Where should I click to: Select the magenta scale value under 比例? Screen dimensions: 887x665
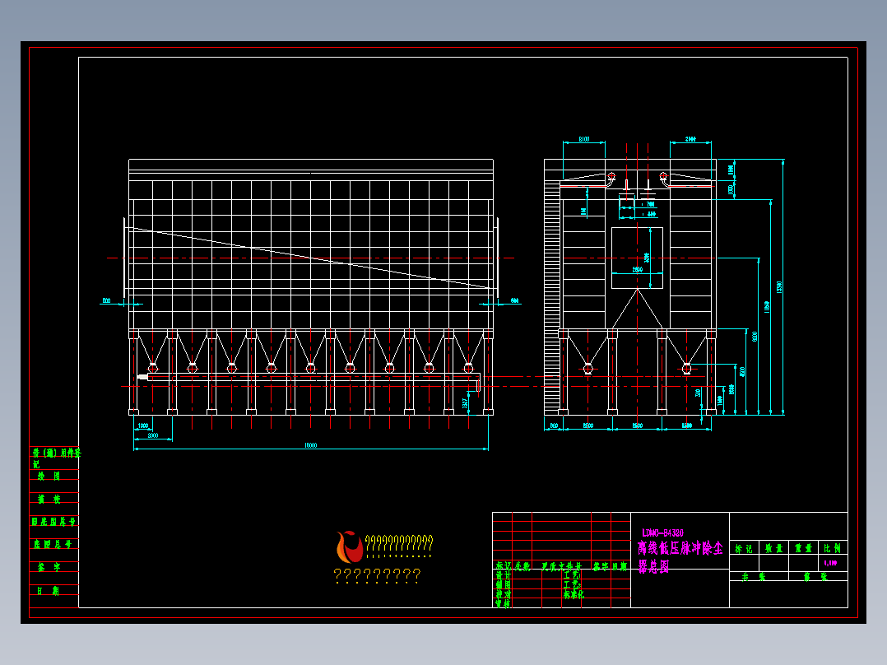tap(830, 563)
